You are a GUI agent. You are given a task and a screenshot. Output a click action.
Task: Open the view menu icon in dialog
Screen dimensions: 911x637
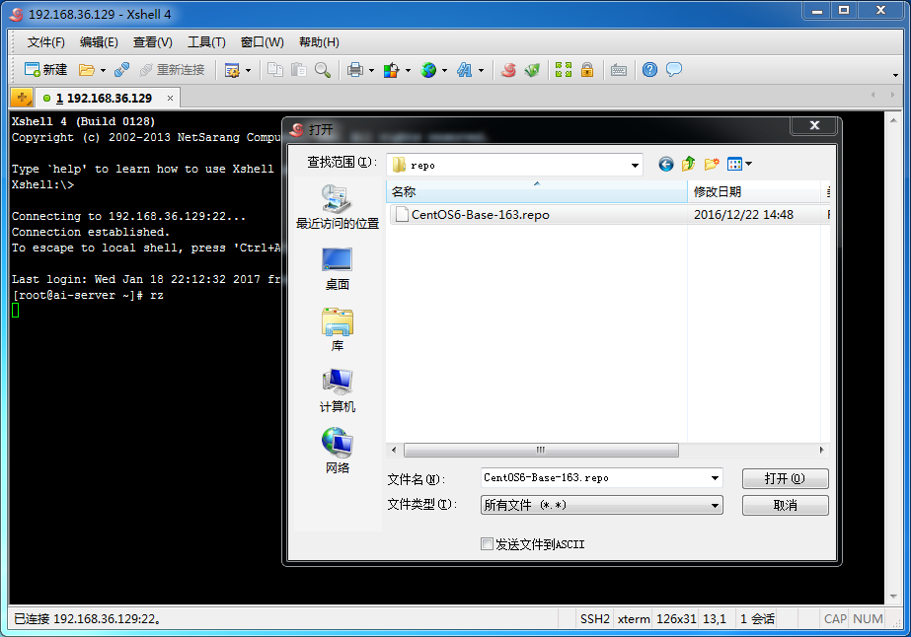[739, 165]
